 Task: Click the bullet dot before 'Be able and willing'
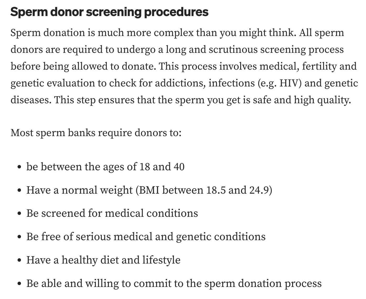(19, 284)
